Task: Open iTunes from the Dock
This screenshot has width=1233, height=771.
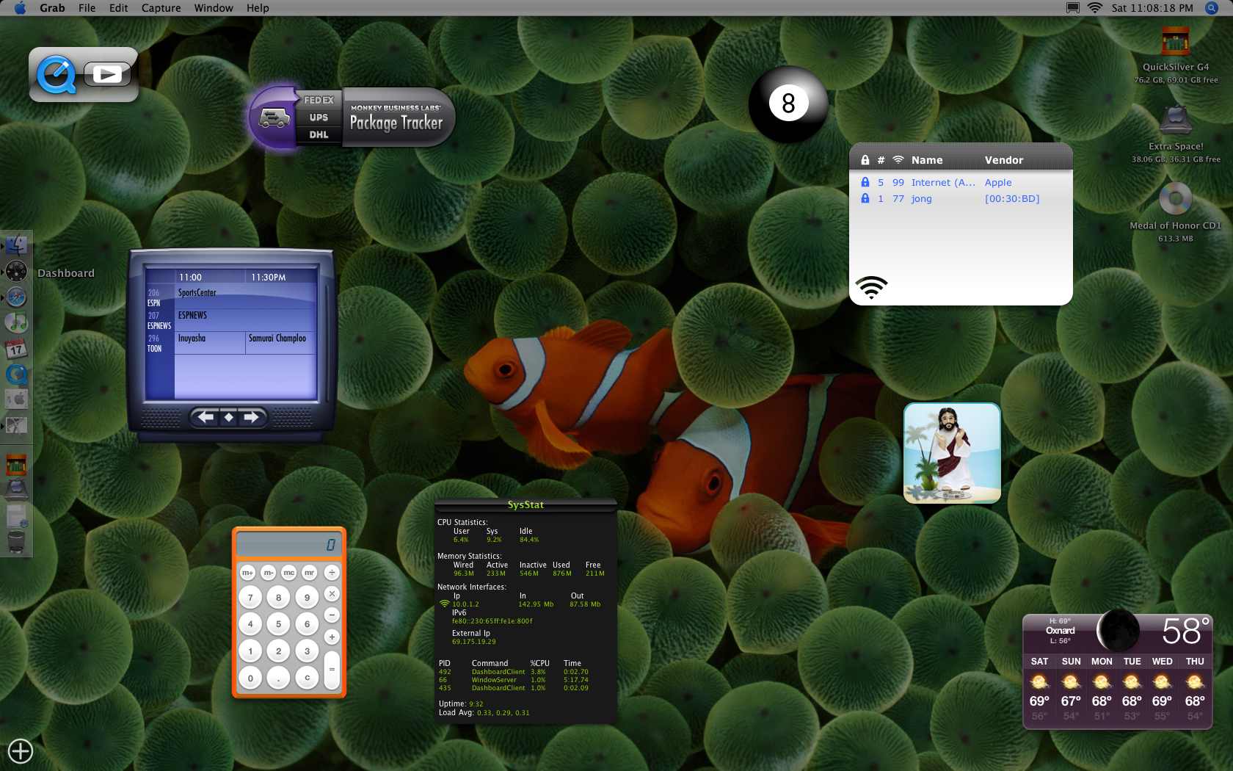Action: tap(16, 322)
